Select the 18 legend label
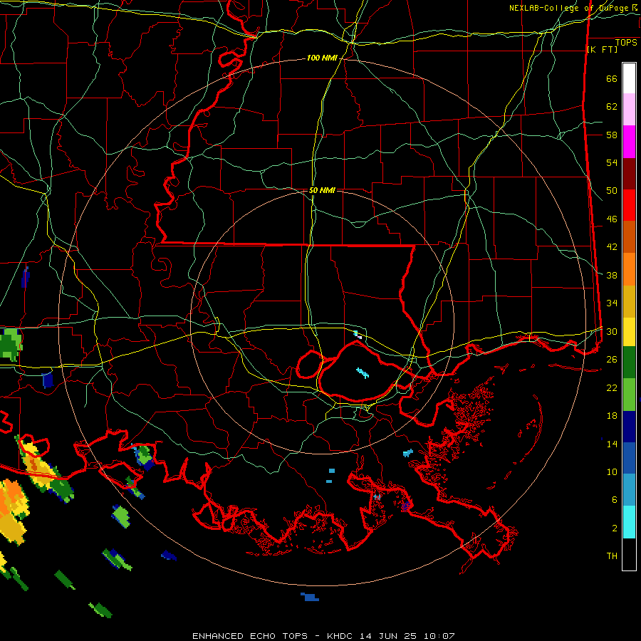The width and height of the screenshot is (641, 641). pos(612,416)
